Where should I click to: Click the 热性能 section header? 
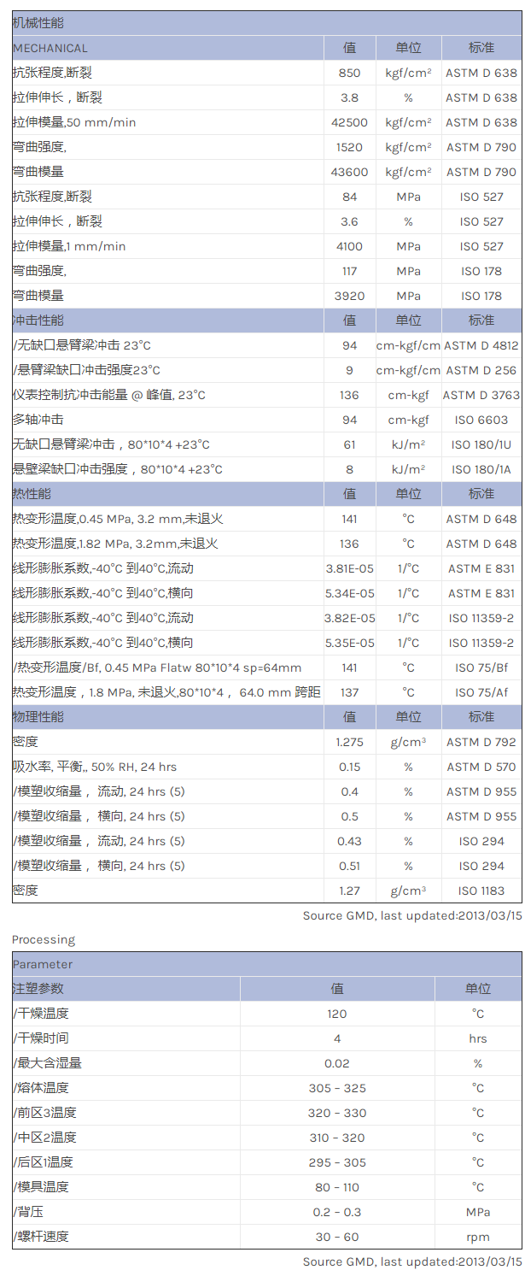point(32,494)
